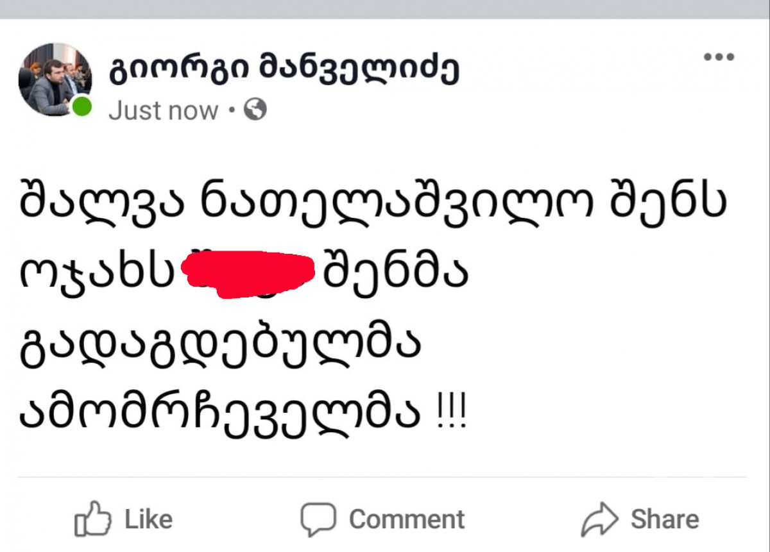Click the "Just now" timestamp
770x552 pixels.
(x=163, y=111)
